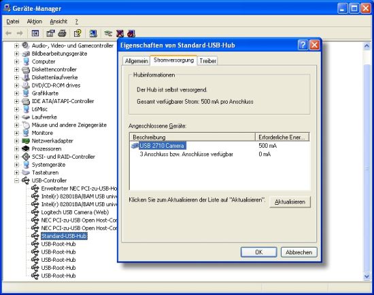Click the scroll down arrow of device tree

pos(367,277)
